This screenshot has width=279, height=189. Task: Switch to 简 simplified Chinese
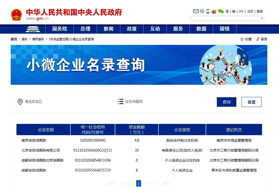227,11
